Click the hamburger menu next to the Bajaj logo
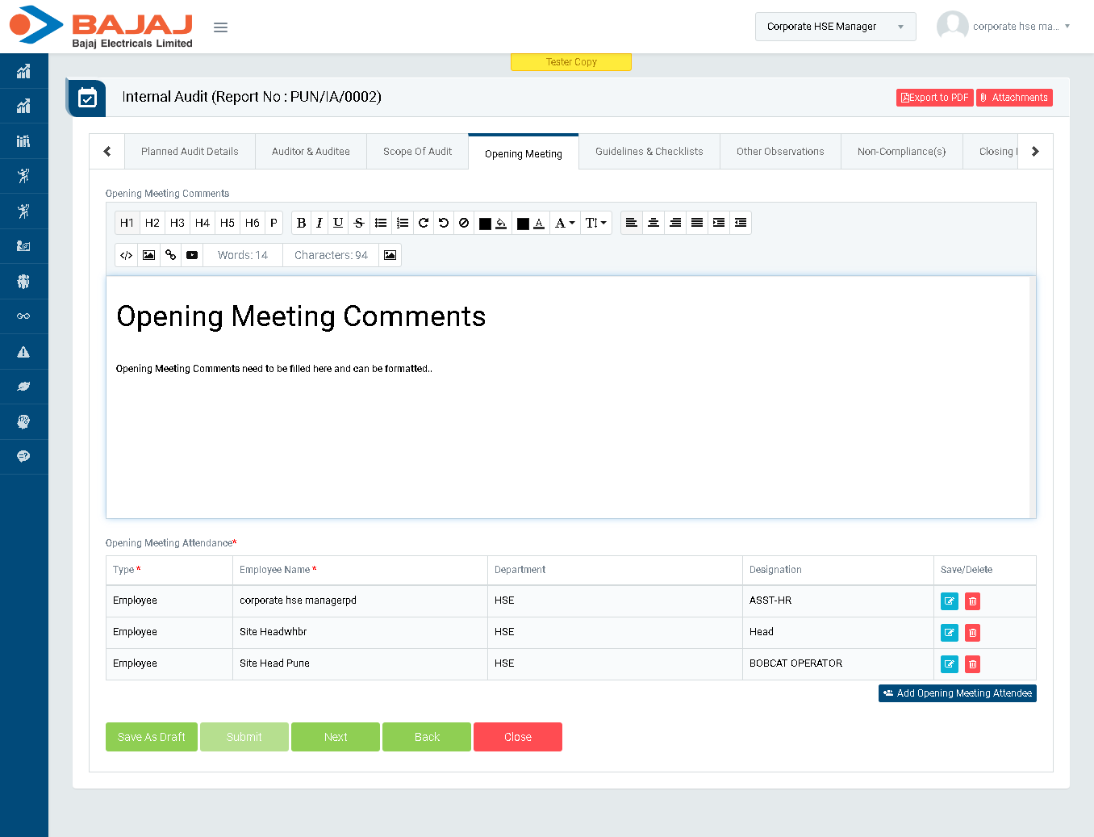Viewport: 1094px width, 837px height. (220, 27)
